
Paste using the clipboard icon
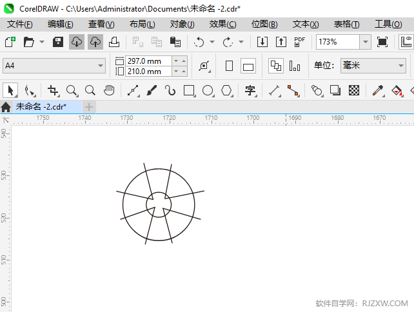point(175,42)
